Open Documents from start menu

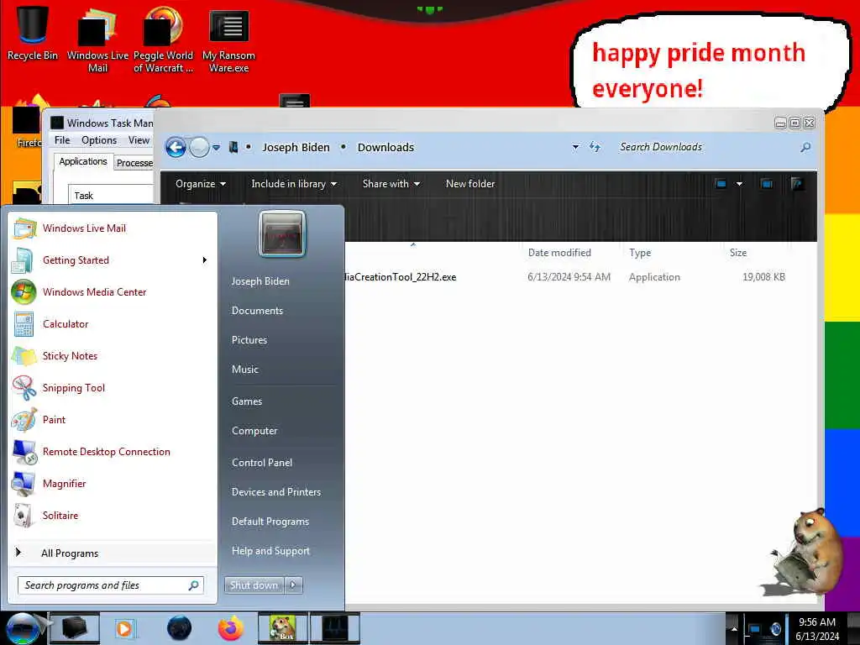[257, 311]
